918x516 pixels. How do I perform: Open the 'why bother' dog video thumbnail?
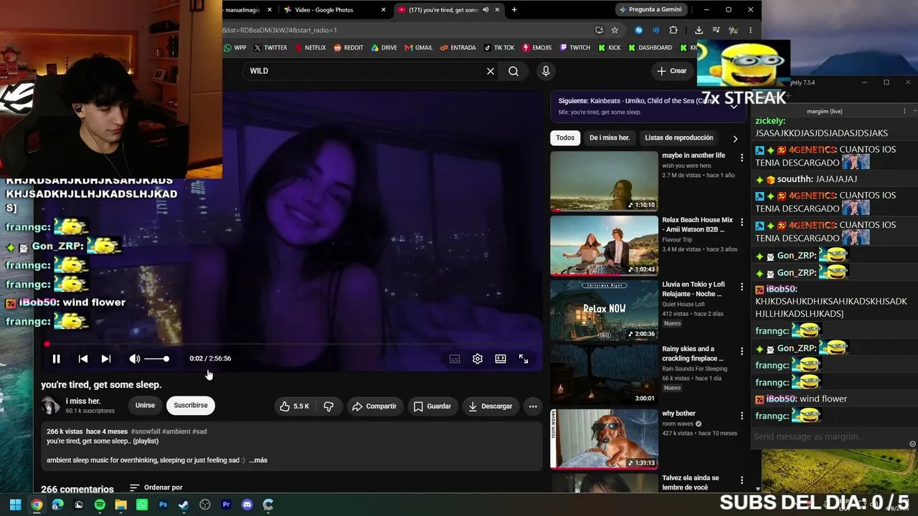click(x=604, y=439)
